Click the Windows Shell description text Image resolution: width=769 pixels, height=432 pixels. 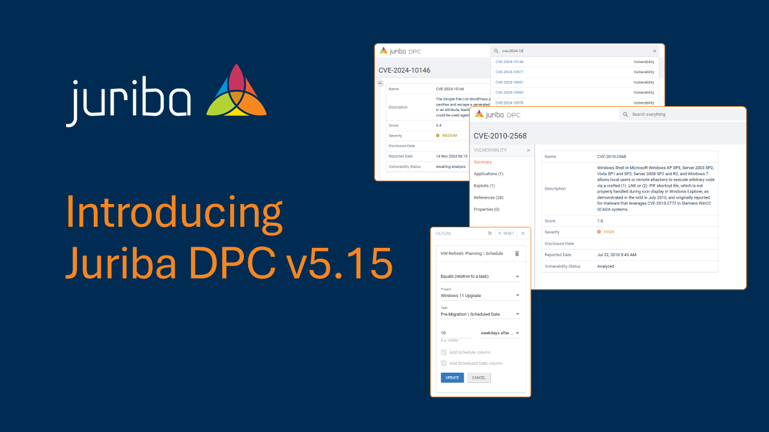655,188
